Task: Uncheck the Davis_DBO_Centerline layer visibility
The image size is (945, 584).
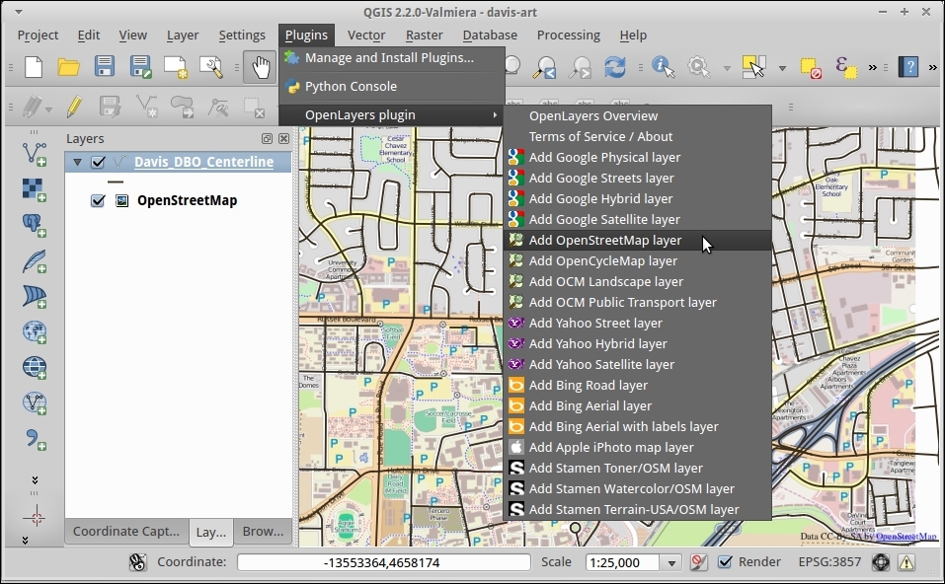Action: pyautogui.click(x=98, y=163)
